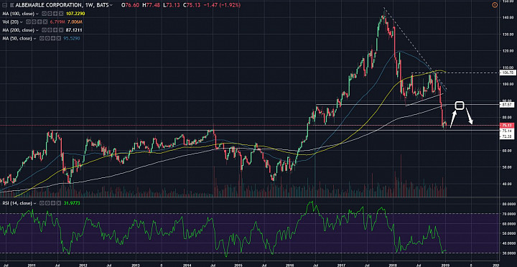Viewport: 517px width, 267px height.
Task: Click the 2016 label on time axis
Action: tap(290, 265)
